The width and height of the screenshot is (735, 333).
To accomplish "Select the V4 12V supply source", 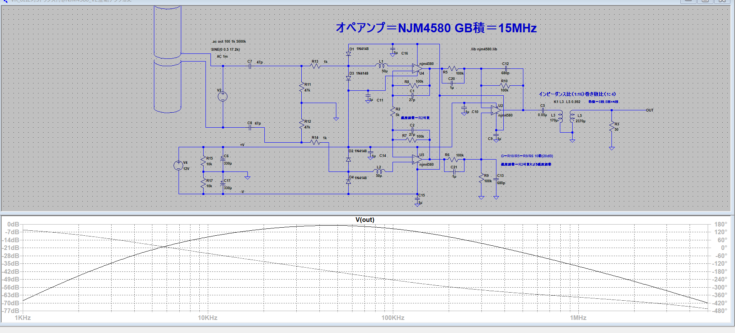I will [178, 165].
